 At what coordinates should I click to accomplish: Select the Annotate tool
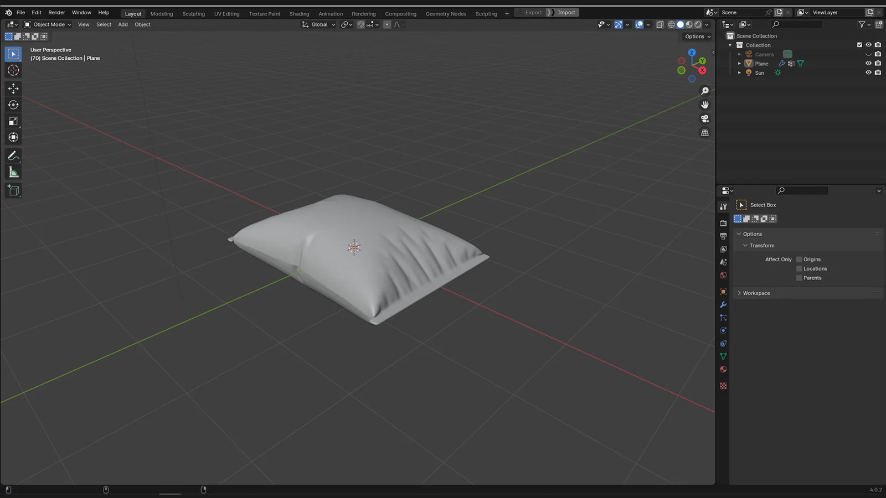(13, 155)
